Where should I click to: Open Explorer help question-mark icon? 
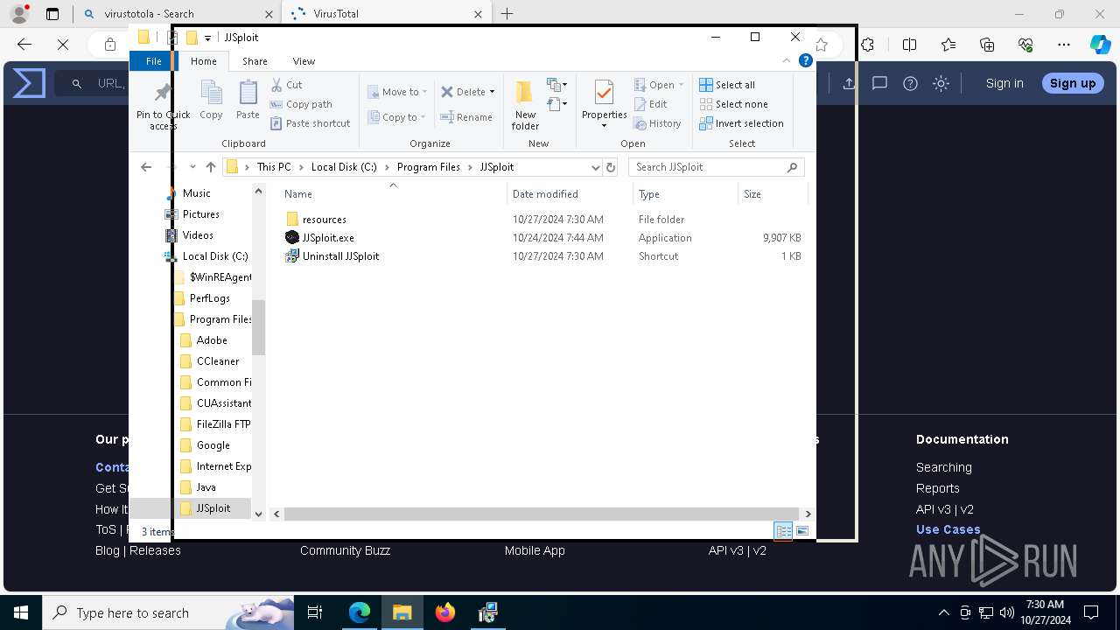[806, 60]
